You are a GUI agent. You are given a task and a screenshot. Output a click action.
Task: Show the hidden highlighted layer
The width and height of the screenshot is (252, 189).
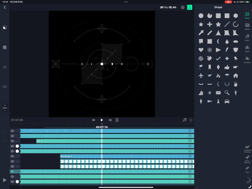click(12, 171)
